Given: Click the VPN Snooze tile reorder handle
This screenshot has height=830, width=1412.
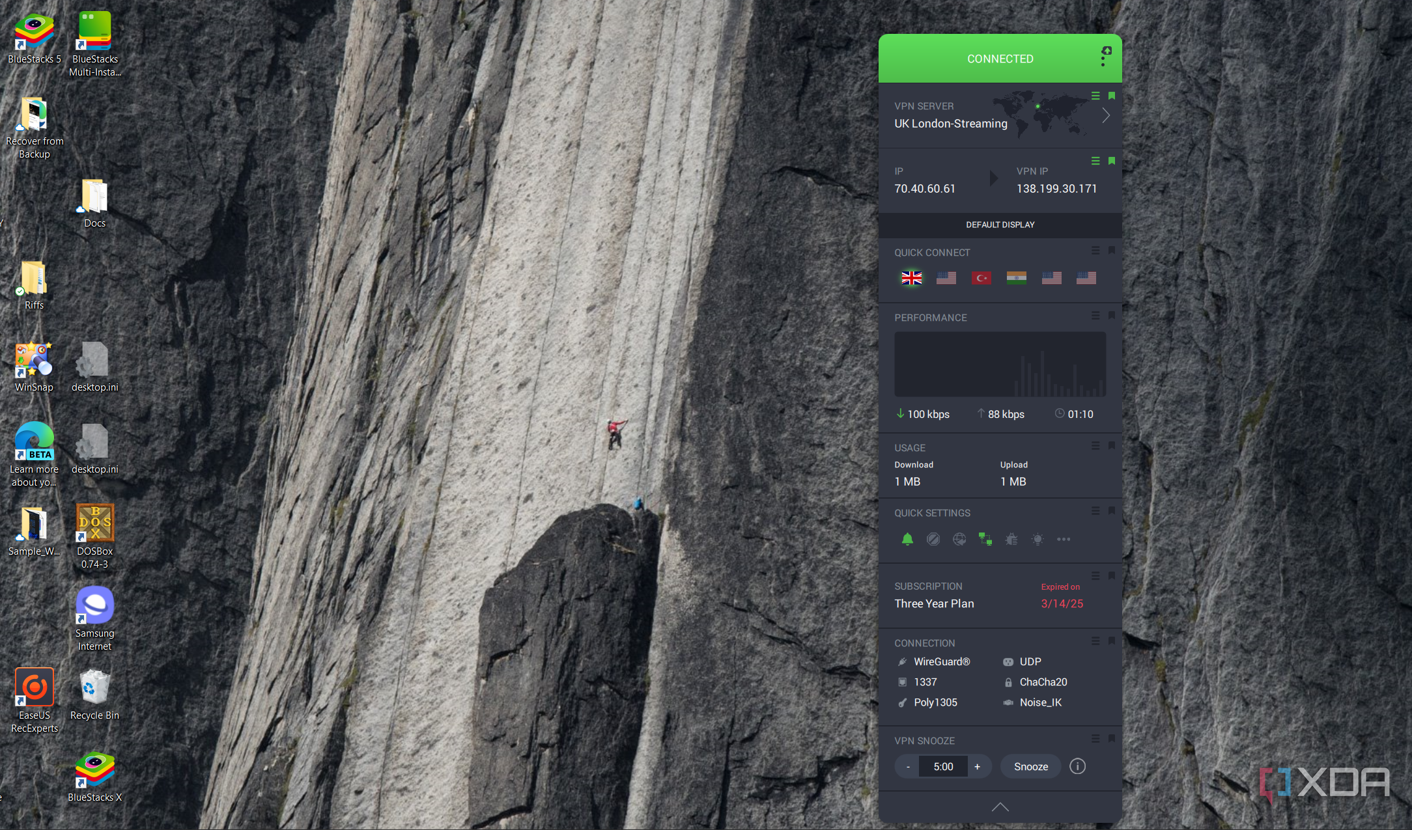Looking at the screenshot, I should (x=1095, y=739).
